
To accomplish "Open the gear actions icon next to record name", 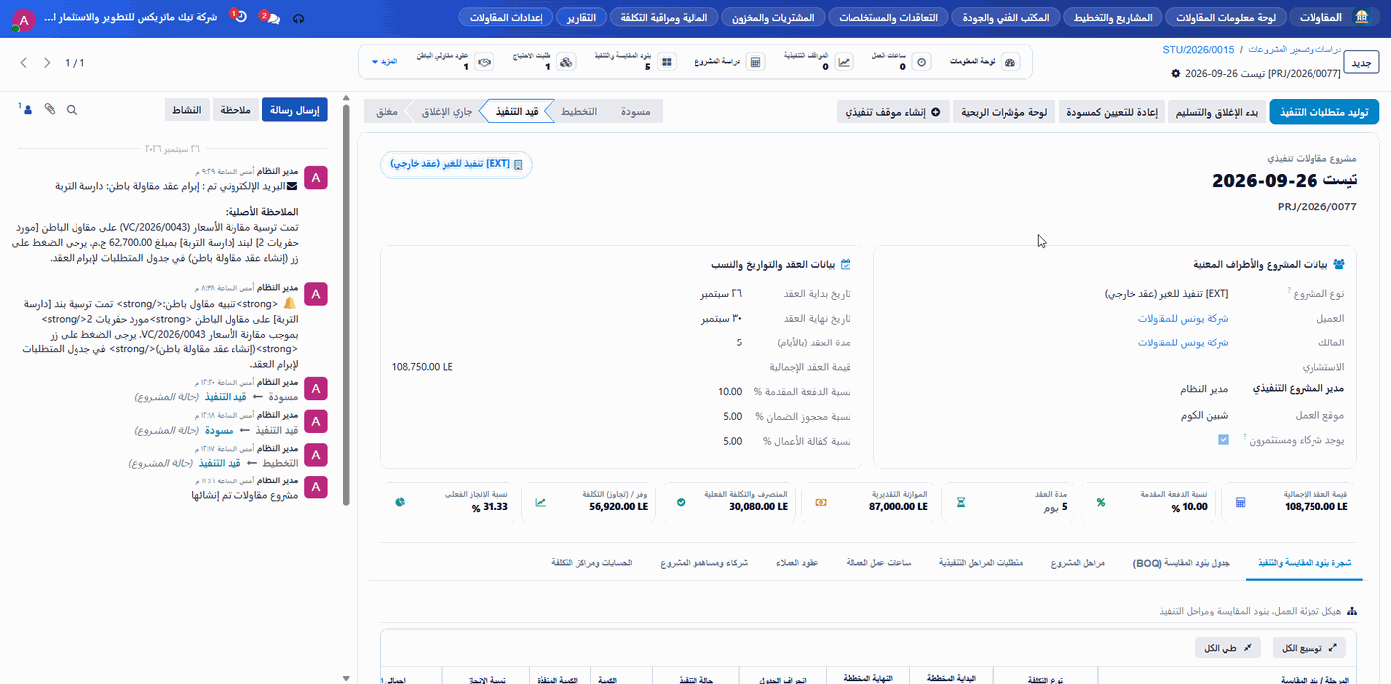I will click(x=1177, y=74).
